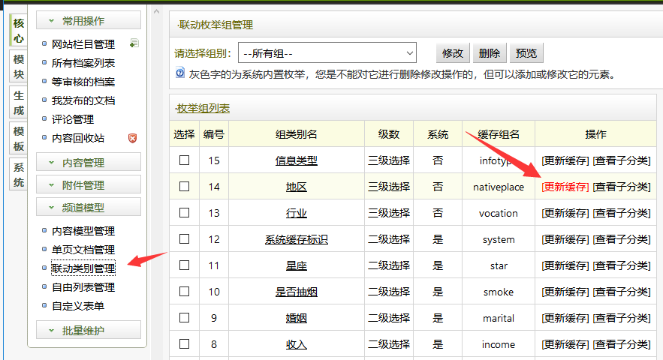Open 联动类别管理 in the sidebar
This screenshot has height=360, width=663.
83,268
